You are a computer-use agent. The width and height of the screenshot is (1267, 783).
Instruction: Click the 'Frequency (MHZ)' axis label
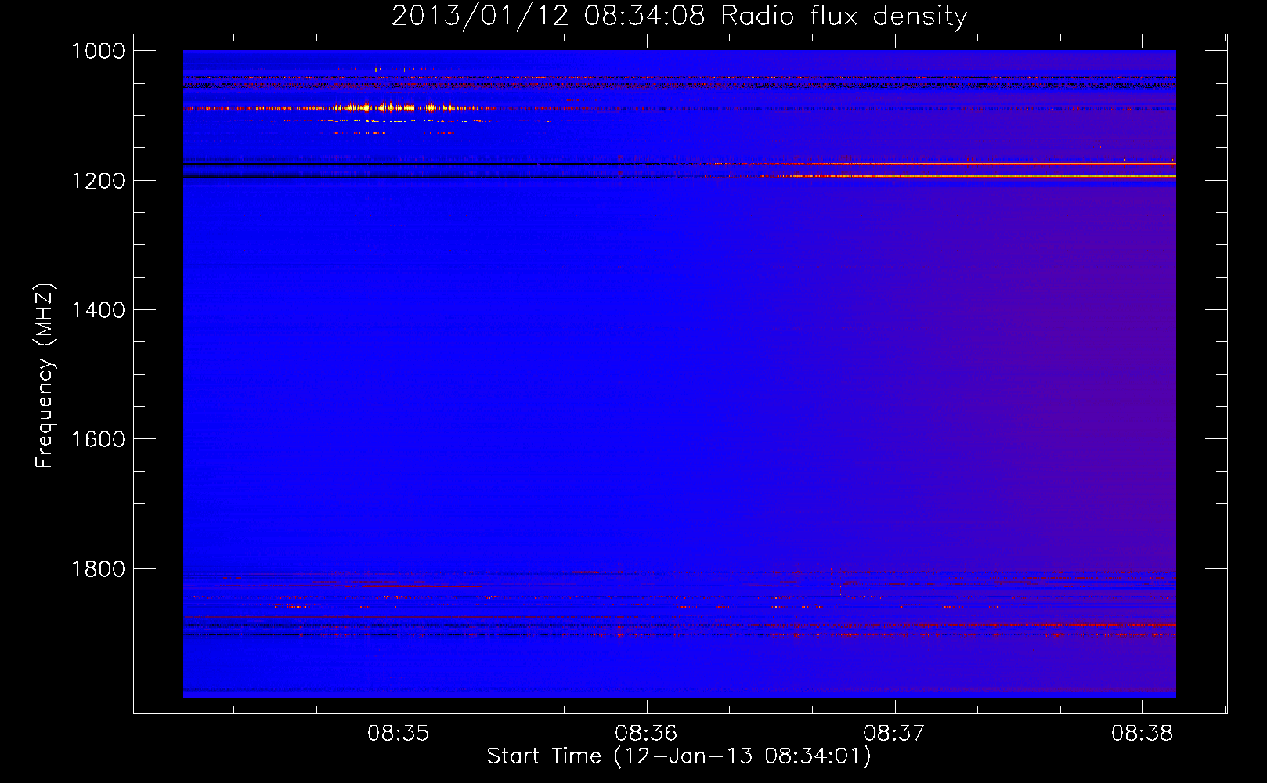click(45, 376)
